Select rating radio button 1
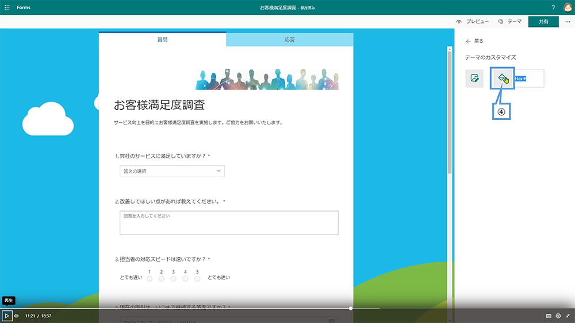 pyautogui.click(x=149, y=279)
